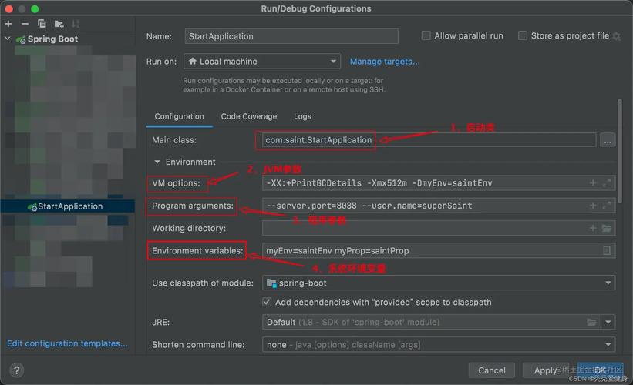Click the save-to-folder configuration icon

(59, 24)
